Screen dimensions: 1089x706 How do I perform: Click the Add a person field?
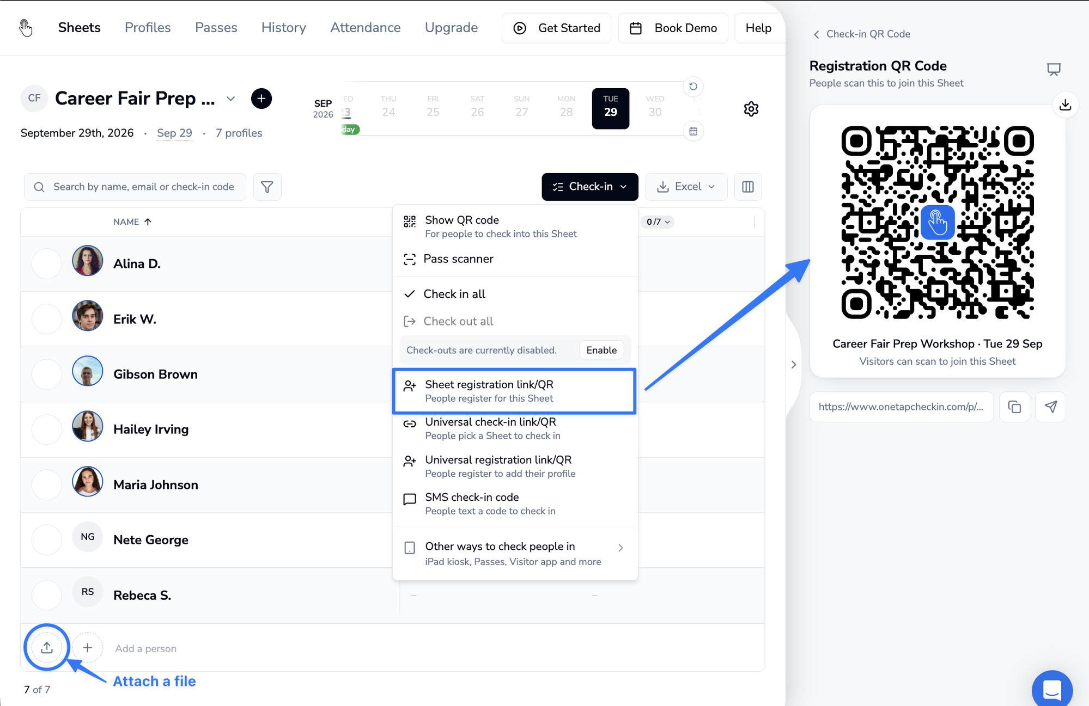point(145,648)
